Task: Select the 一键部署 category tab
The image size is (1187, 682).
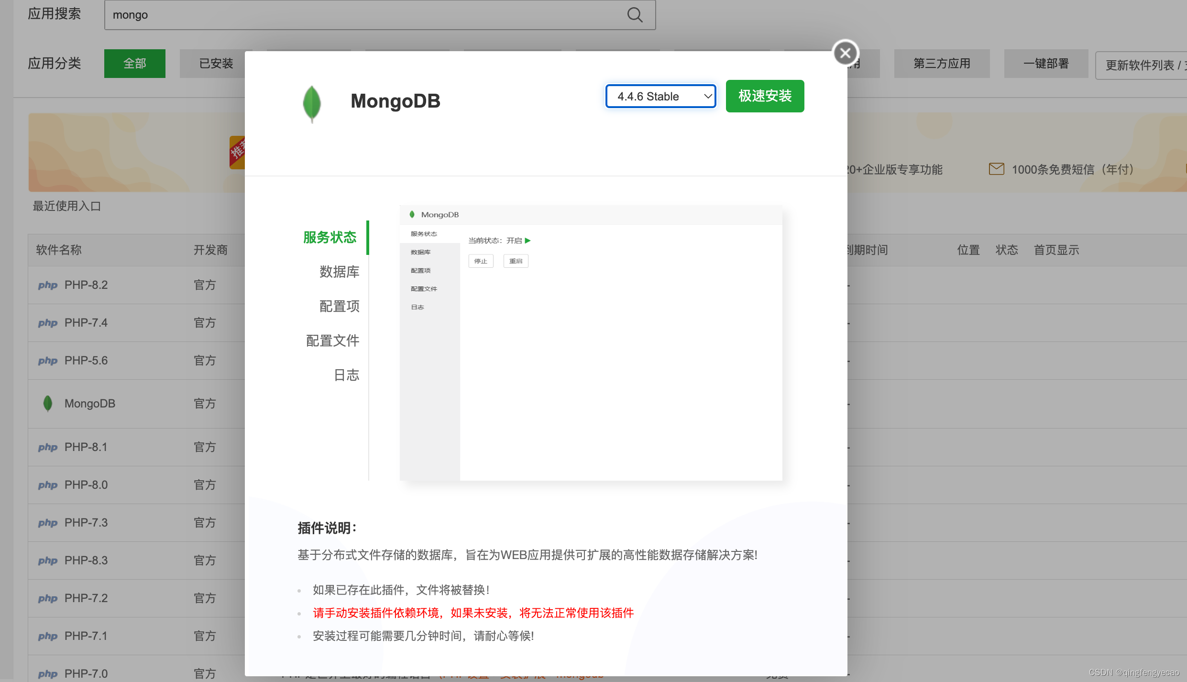Action: click(1046, 64)
